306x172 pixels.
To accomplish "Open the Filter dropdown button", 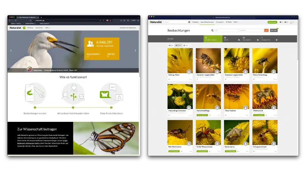I will pyautogui.click(x=274, y=31).
